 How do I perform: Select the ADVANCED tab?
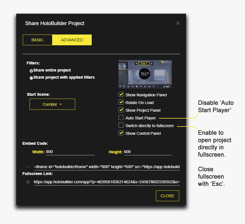point(72,40)
